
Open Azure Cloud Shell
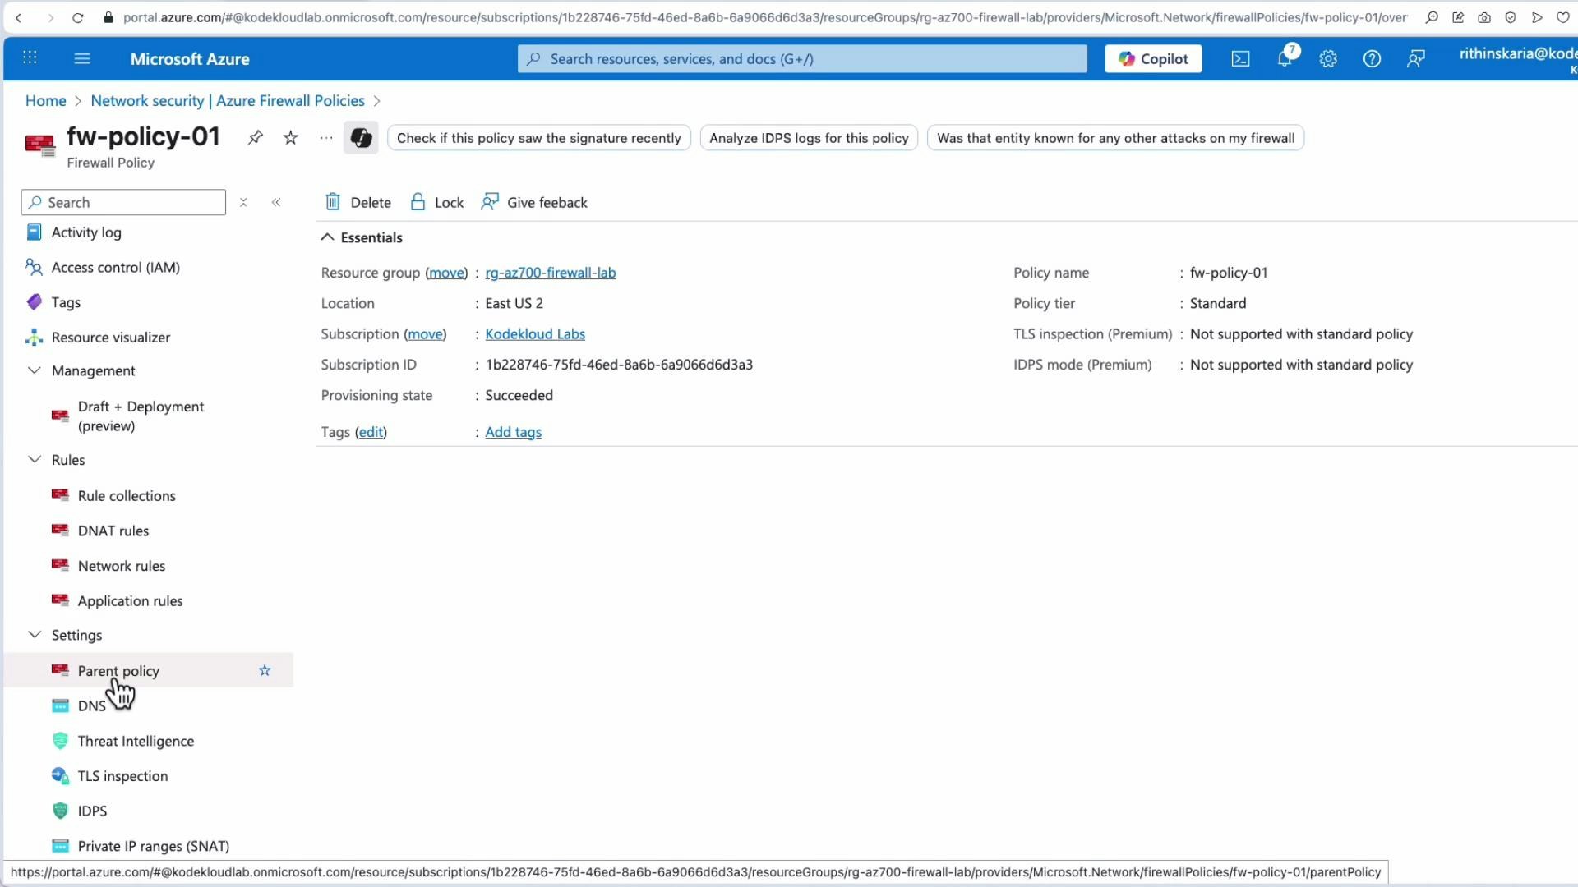pyautogui.click(x=1240, y=58)
